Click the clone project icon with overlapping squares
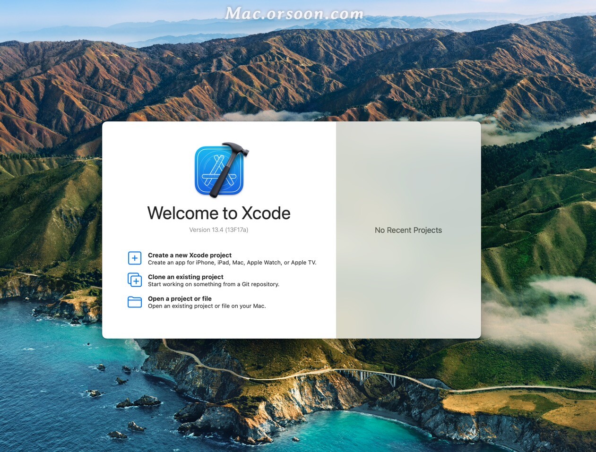The image size is (596, 452). (135, 280)
